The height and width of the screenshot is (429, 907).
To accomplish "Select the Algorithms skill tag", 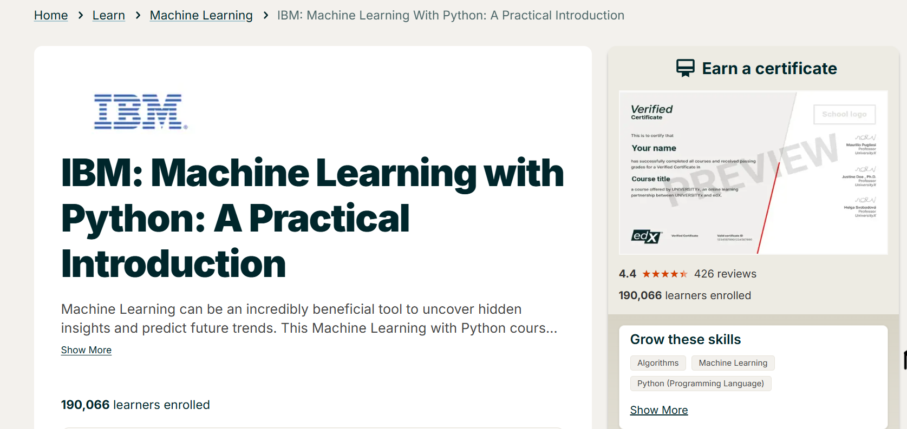I will [658, 363].
